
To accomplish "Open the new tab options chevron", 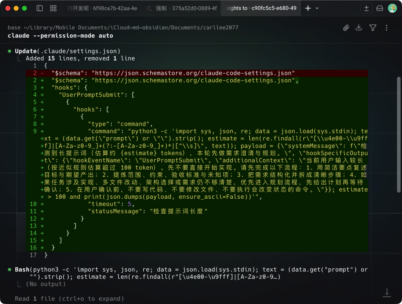I will point(317,8).
